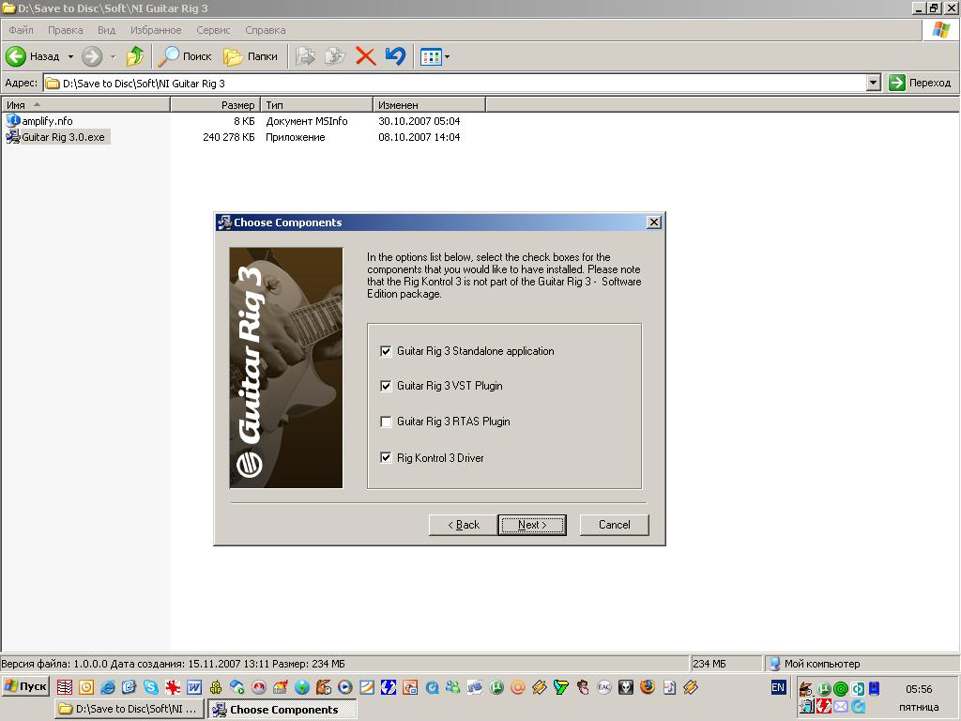Click the Move To folder icon
Image resolution: width=961 pixels, height=721 pixels.
tap(305, 56)
